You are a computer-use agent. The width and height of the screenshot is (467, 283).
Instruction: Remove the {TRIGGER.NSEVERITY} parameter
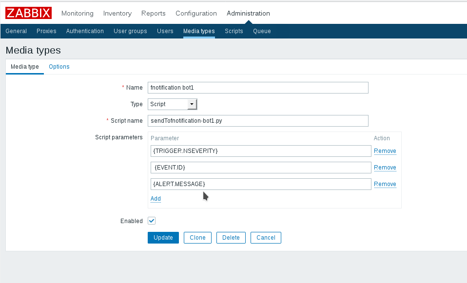(x=385, y=151)
